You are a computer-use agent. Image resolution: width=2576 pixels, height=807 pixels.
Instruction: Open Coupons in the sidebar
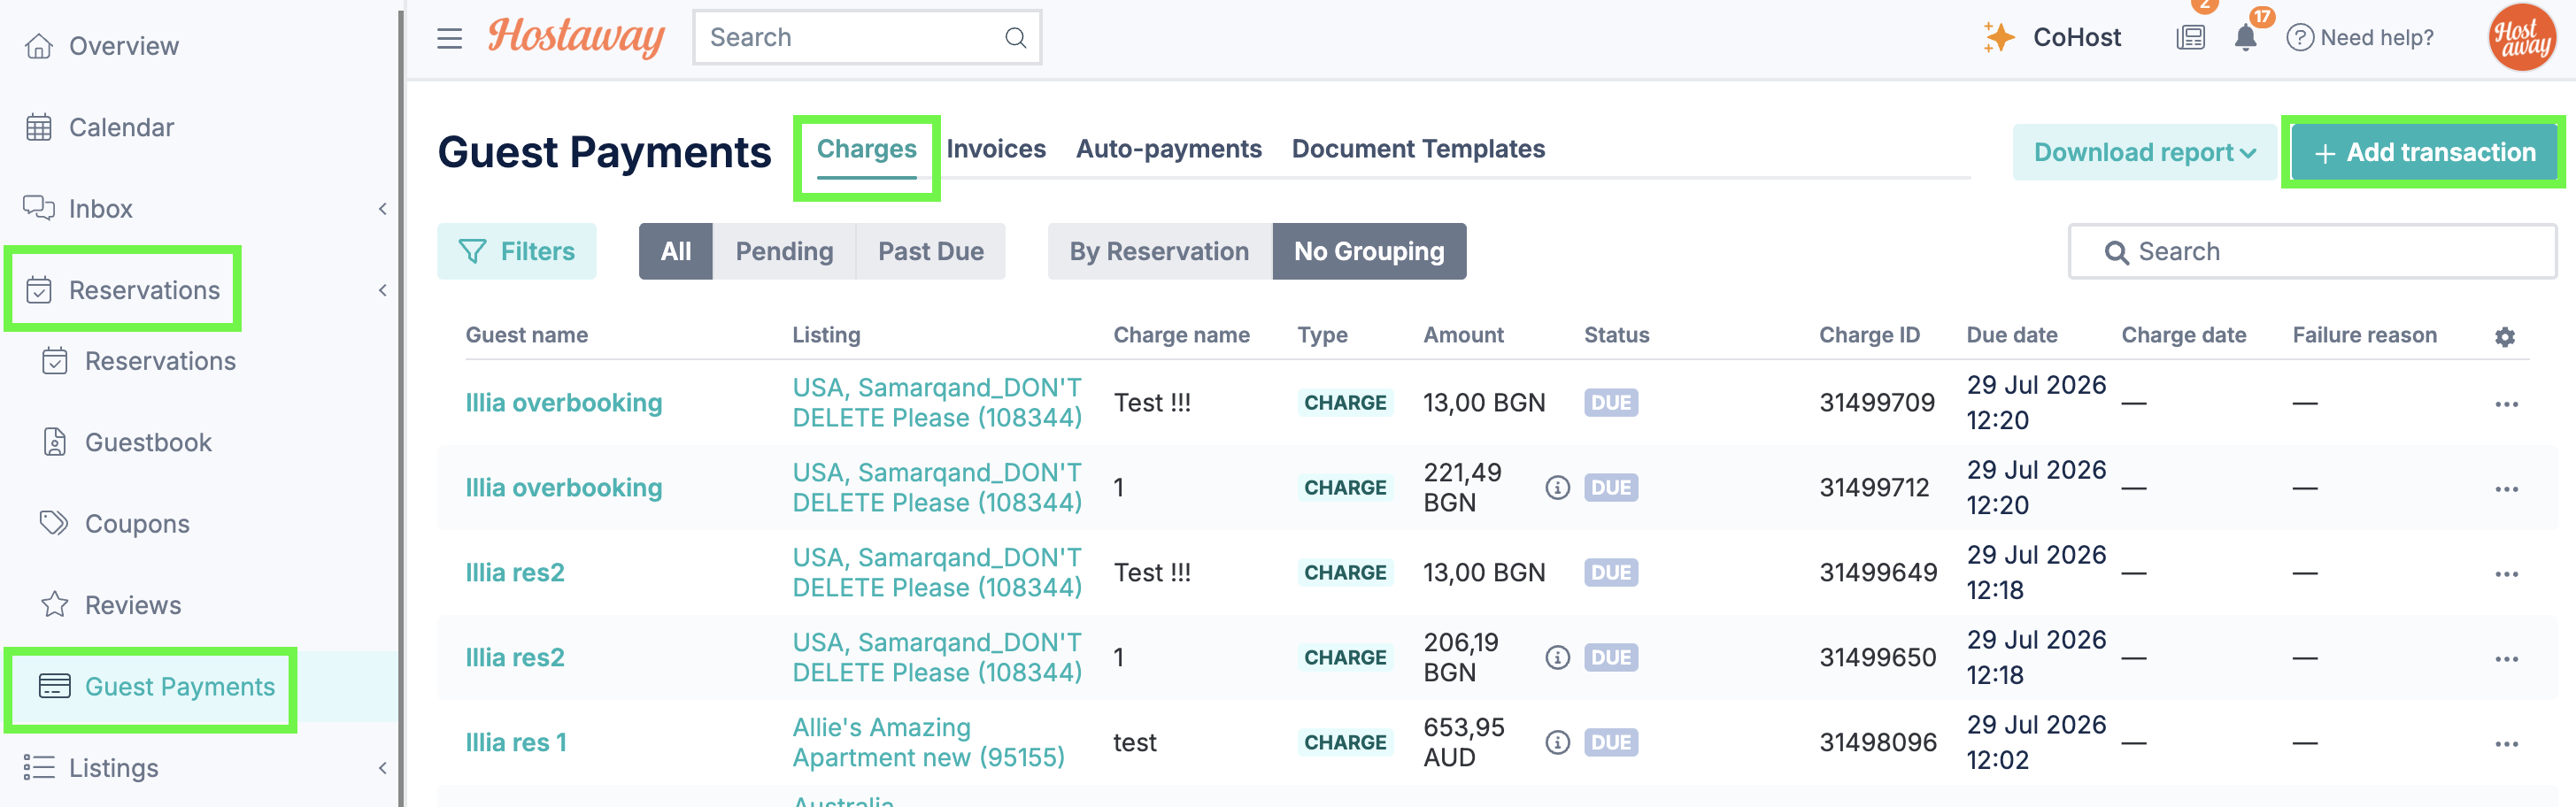[x=137, y=524]
